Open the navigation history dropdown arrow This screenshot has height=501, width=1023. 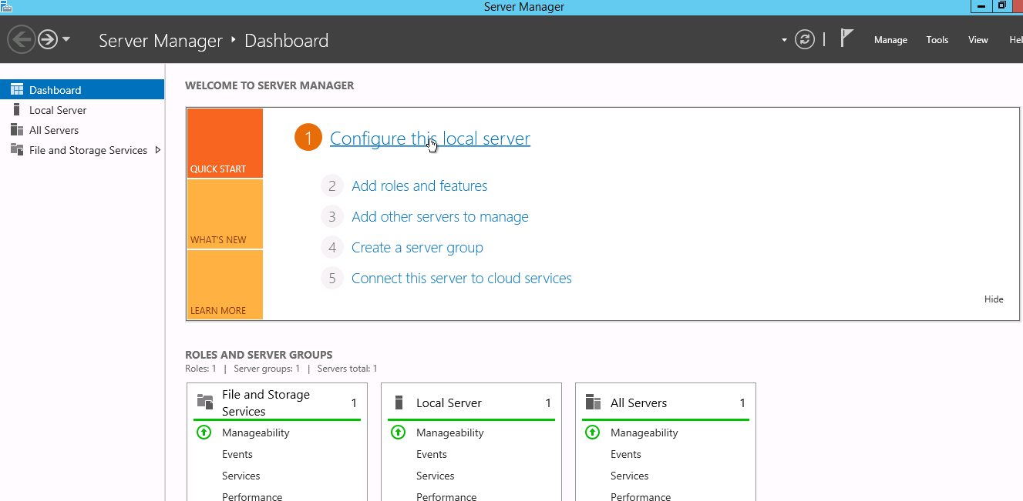pos(66,39)
